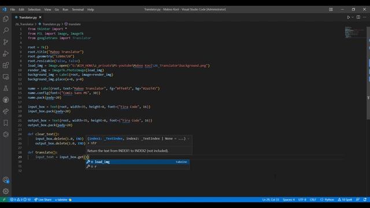Screen dimensions: 370x208
Task: Open the editor More Actions ellipsis
Action: coord(365,17)
